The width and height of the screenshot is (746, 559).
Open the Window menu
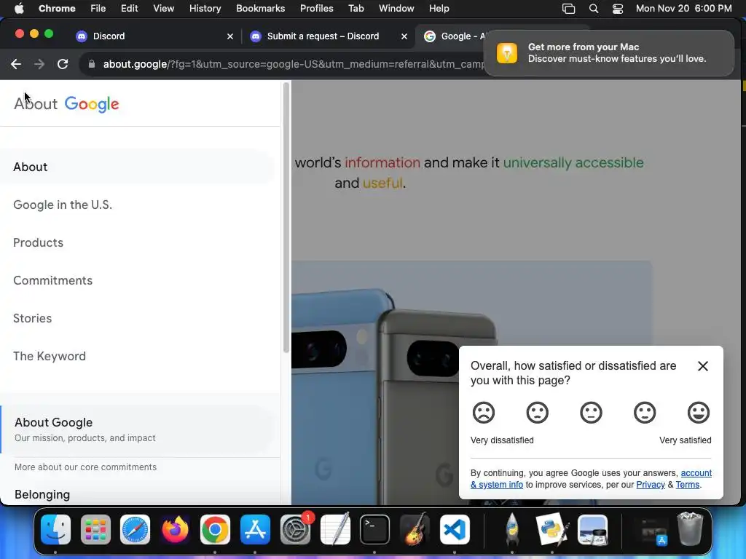tap(396, 8)
